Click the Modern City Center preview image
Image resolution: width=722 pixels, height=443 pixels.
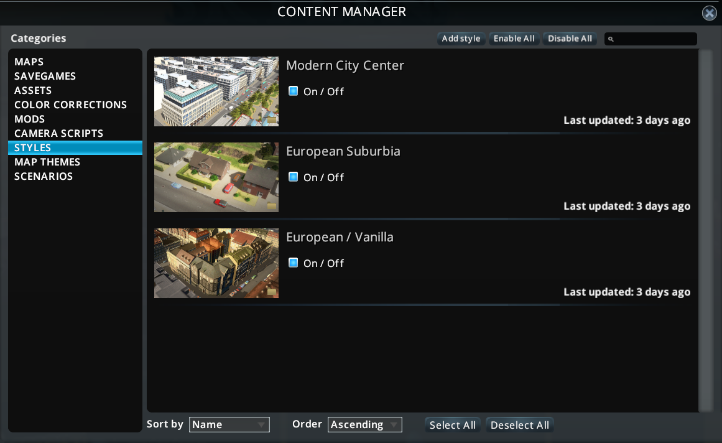coord(216,91)
